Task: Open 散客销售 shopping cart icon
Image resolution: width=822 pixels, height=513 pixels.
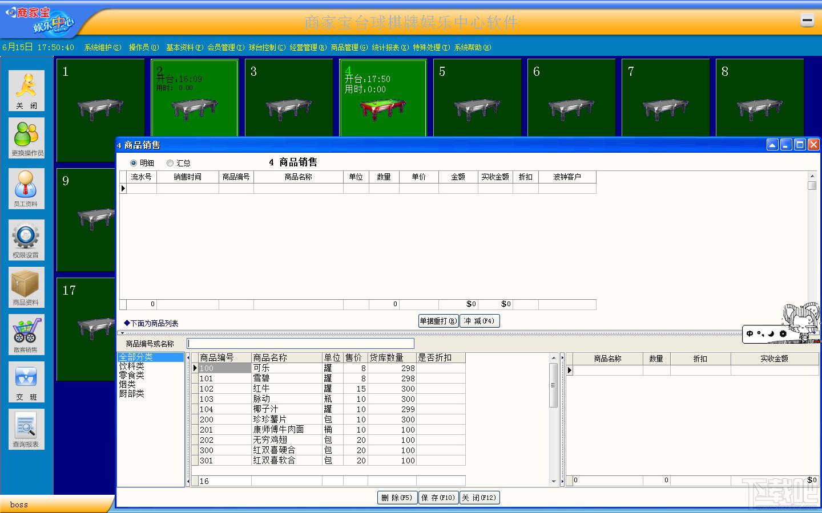Action: pyautogui.click(x=26, y=335)
